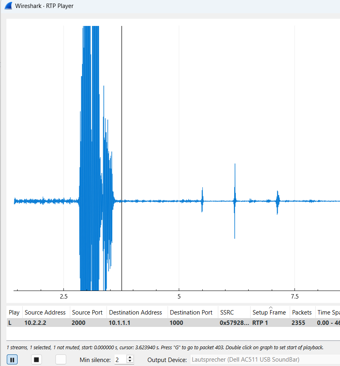Click the Play column header
This screenshot has height=366, width=340.
[14, 312]
